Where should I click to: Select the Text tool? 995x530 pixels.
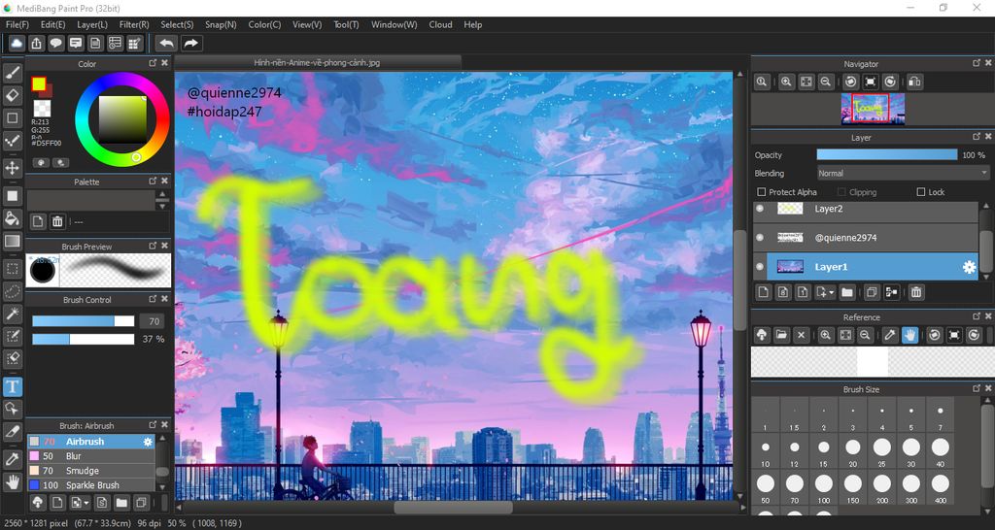[12, 386]
